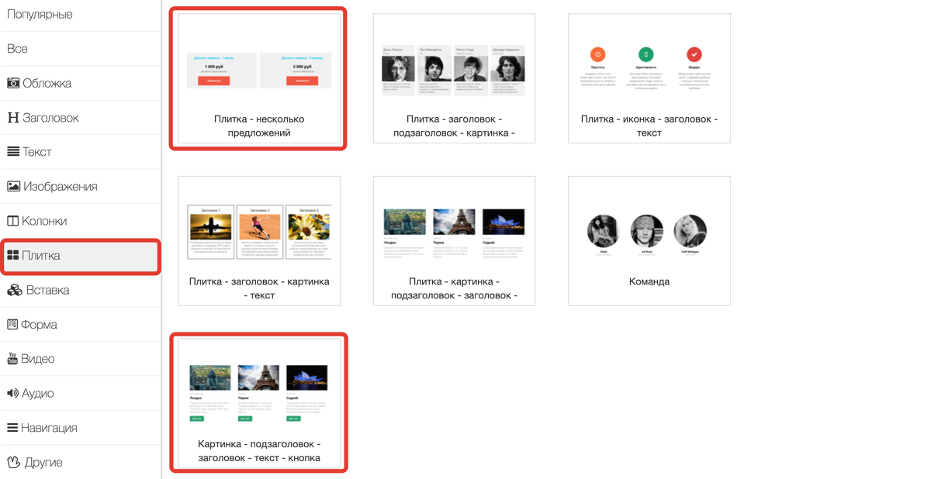Click the speaker icon beside Аудио
Screen dimensions: 931x479
(x=12, y=394)
